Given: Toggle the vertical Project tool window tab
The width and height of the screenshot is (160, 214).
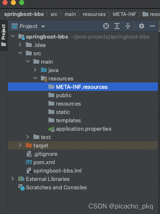Looking at the screenshot, I should (x=4, y=35).
